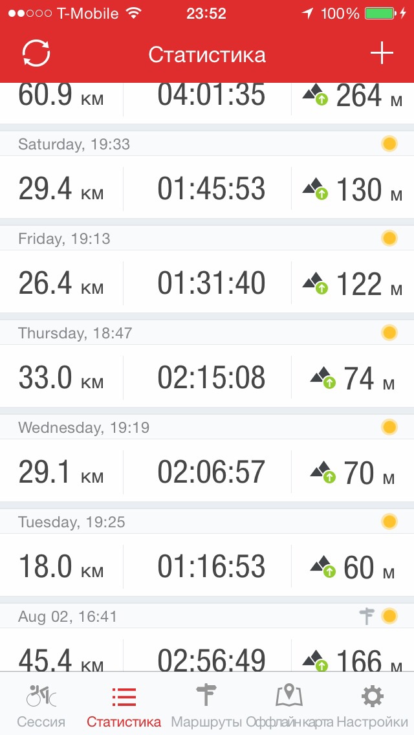This screenshot has width=414, height=735.
Task: Tap the elevation icon beside 130 м
Action: click(x=316, y=190)
